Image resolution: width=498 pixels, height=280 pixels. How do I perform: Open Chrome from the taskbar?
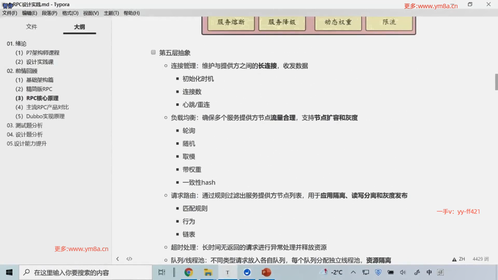189,272
